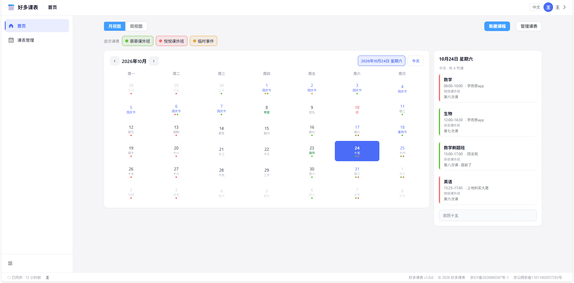This screenshot has height=283, width=574.
Task: Toggle the 菲菲课外班 schedule filter
Action: pyautogui.click(x=138, y=41)
